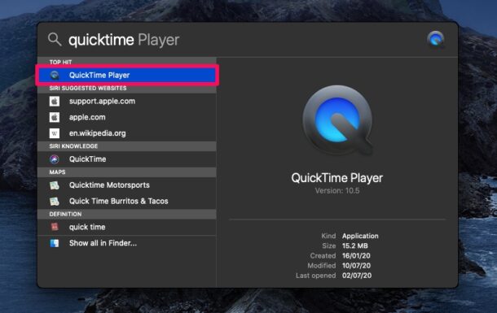Click Apple logo icon beside apple.com
Screen dimensions: 497x313
tap(55, 117)
